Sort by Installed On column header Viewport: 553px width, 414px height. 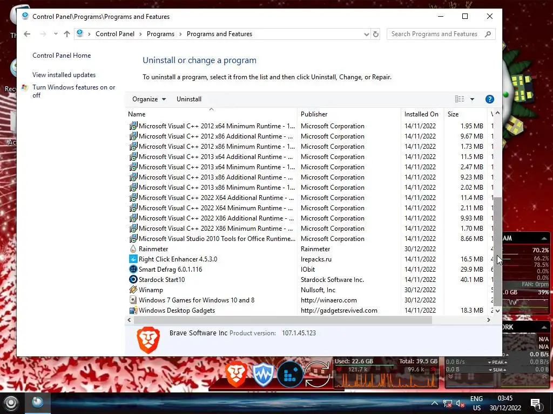tap(422, 114)
